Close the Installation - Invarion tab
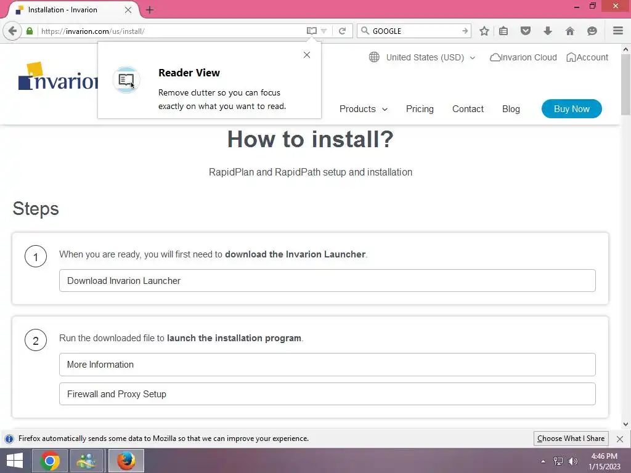This screenshot has width=631, height=473. coord(128,10)
